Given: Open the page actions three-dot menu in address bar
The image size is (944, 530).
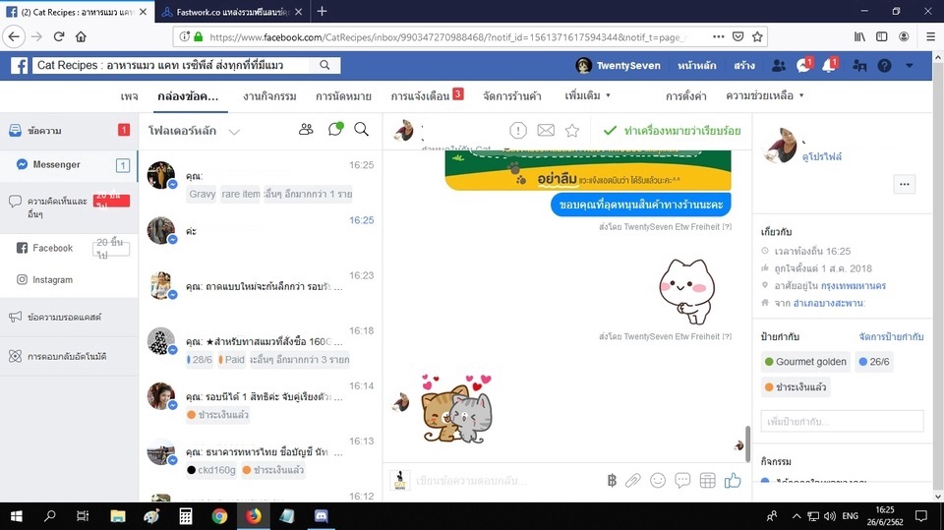Looking at the screenshot, I should click(x=718, y=36).
